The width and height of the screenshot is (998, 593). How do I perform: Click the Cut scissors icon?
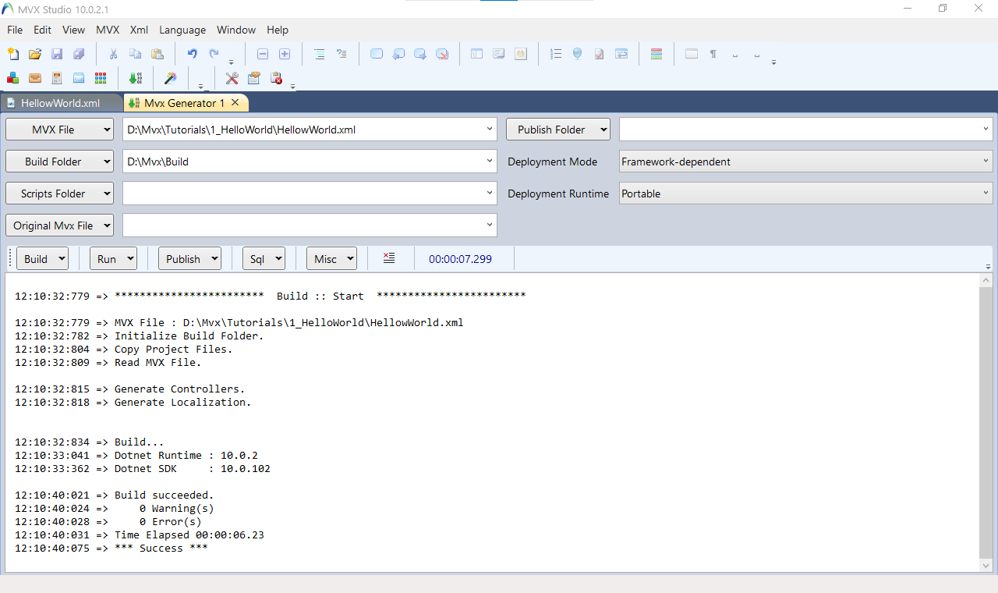[113, 54]
